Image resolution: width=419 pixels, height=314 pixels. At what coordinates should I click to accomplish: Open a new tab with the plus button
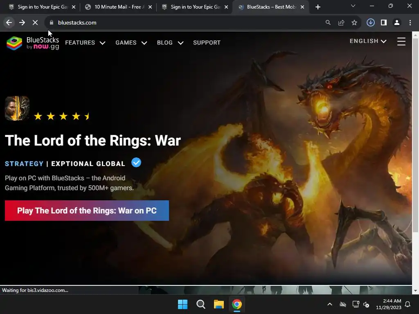pyautogui.click(x=318, y=7)
